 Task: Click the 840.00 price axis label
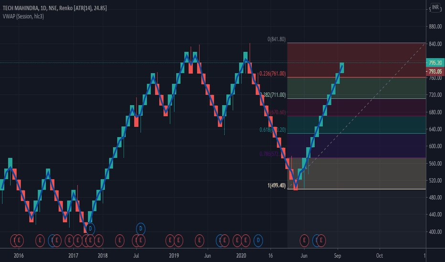(x=435, y=44)
